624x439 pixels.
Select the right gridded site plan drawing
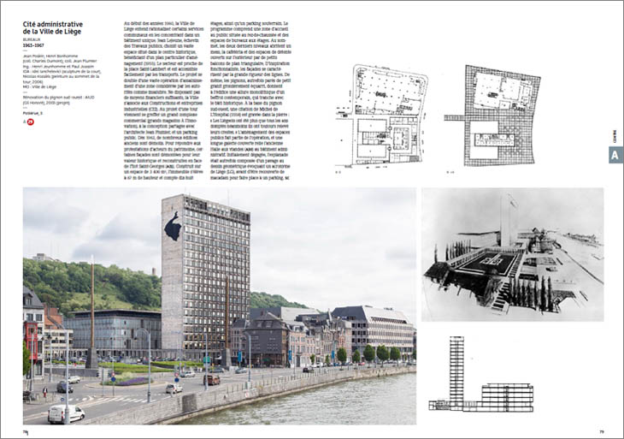coord(492,116)
